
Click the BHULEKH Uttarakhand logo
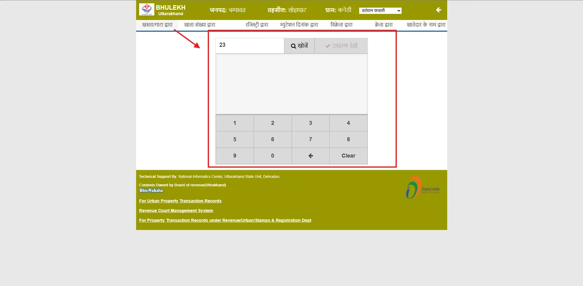(x=147, y=9)
